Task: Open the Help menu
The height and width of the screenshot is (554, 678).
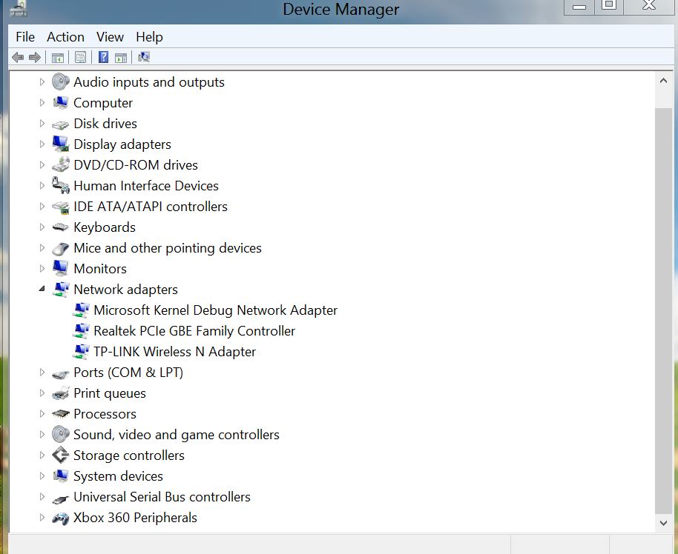Action: tap(149, 37)
